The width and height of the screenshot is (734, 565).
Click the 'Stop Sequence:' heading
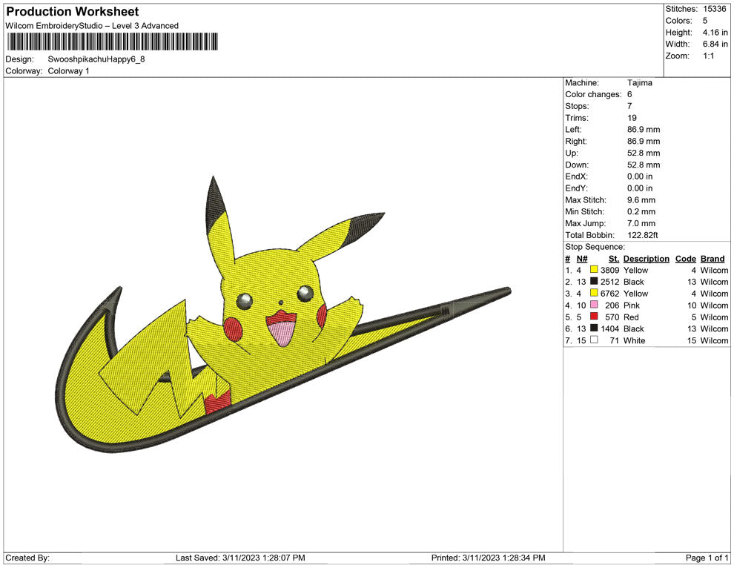tap(595, 247)
